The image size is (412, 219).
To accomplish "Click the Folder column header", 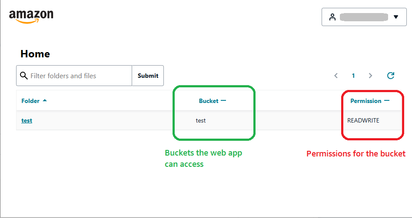I will [x=30, y=101].
